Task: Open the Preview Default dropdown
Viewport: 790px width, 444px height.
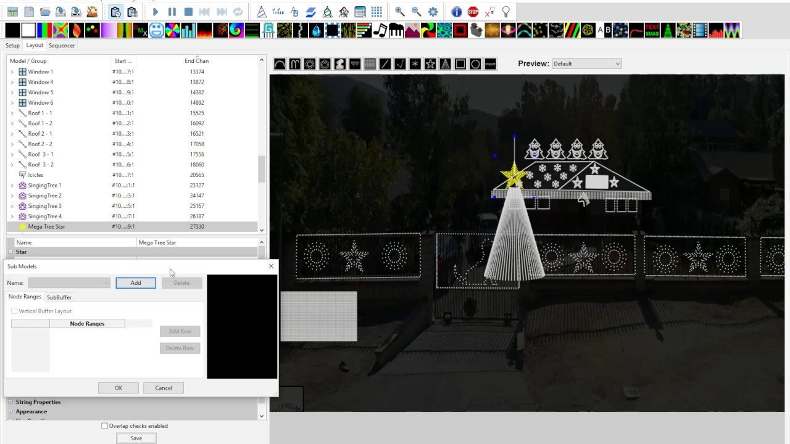Action: tap(586, 64)
